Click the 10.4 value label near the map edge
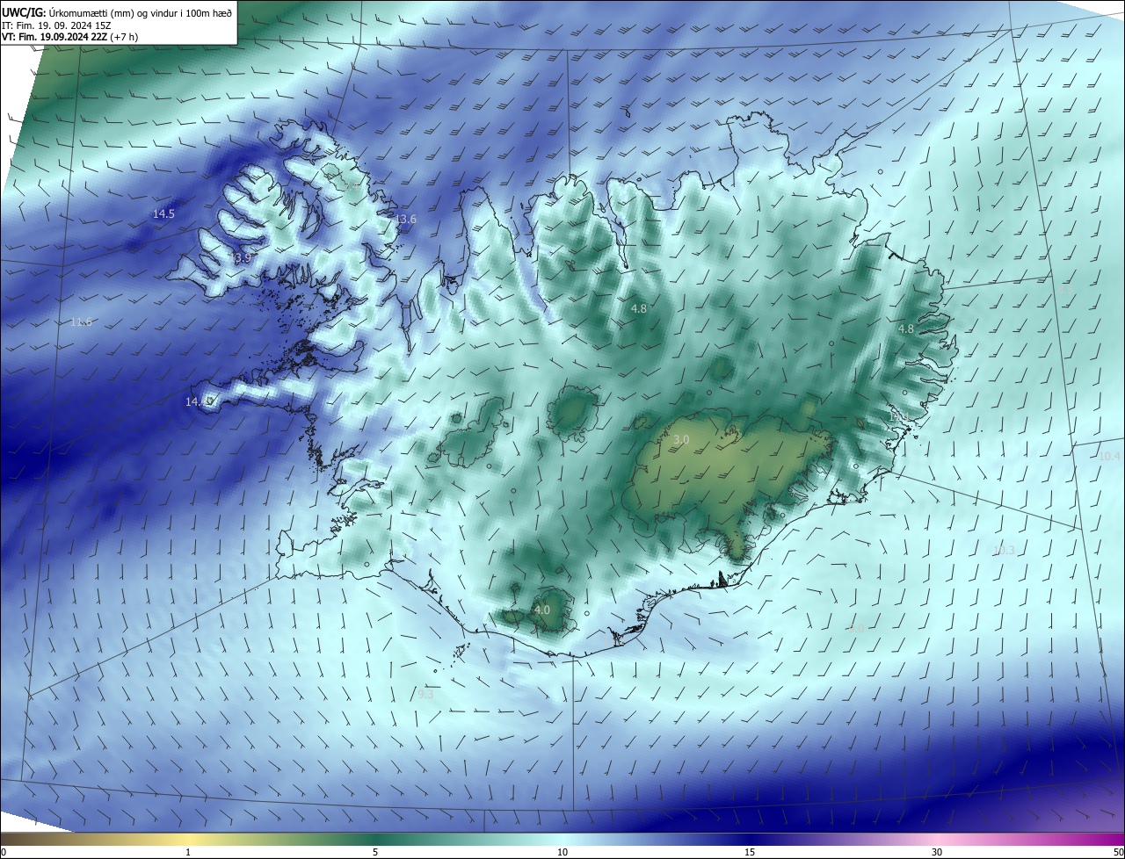Image resolution: width=1125 pixels, height=859 pixels. 1110,456
